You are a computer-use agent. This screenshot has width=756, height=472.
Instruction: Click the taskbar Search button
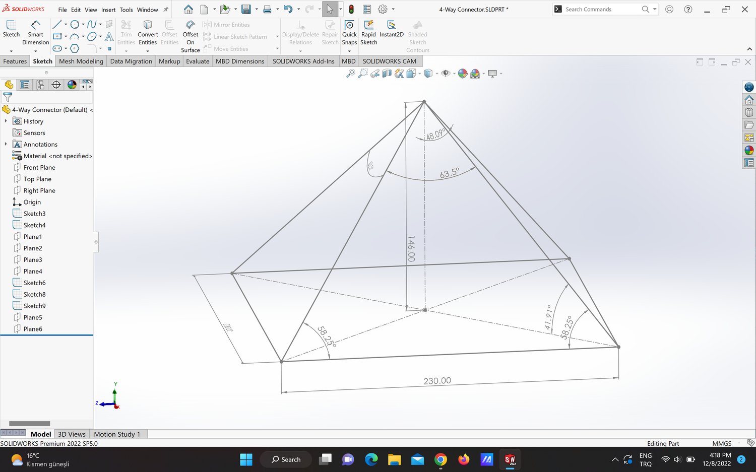coord(286,459)
